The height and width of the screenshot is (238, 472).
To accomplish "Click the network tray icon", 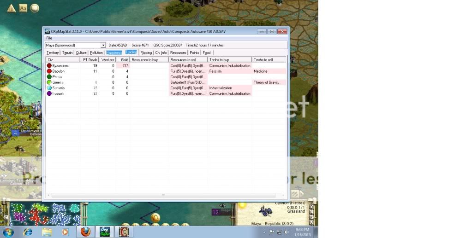I will point(279,232).
